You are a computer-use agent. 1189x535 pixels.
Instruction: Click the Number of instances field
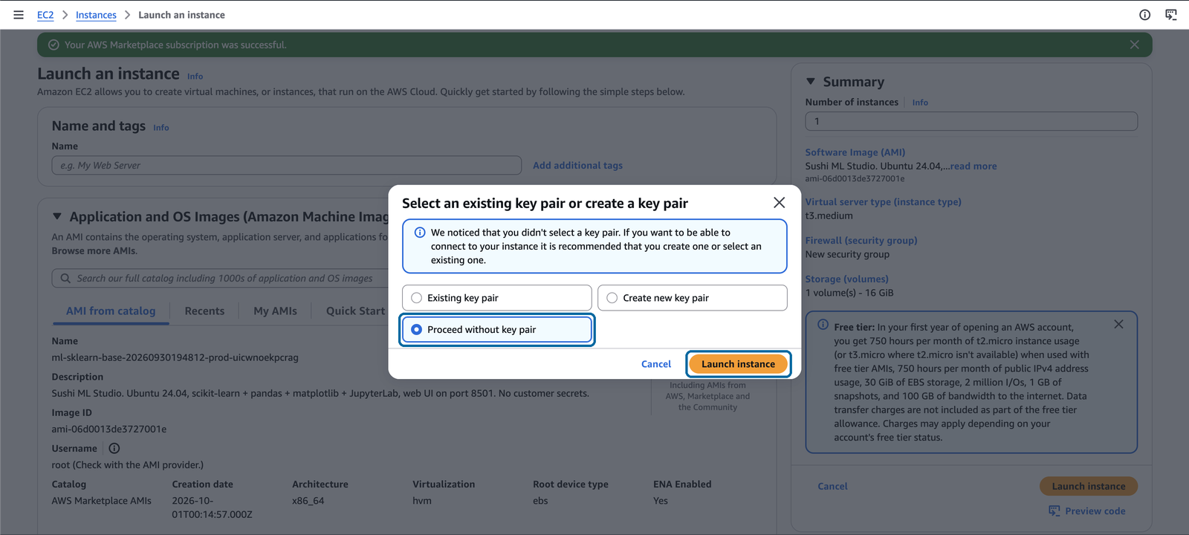[971, 121]
